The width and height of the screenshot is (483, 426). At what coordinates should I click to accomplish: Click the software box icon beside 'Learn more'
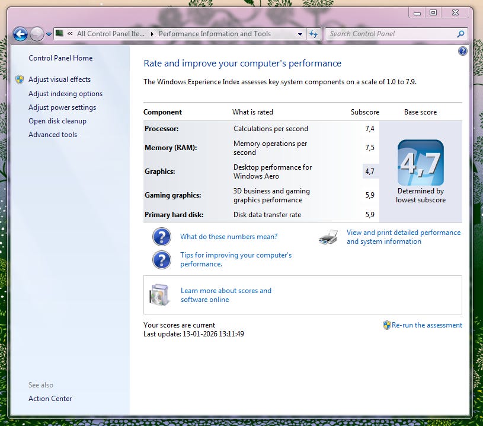(159, 295)
